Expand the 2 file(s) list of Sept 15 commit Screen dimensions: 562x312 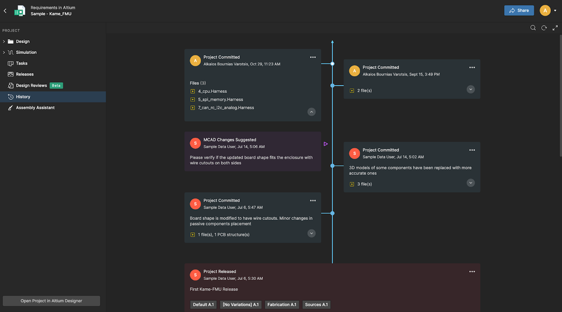(471, 89)
